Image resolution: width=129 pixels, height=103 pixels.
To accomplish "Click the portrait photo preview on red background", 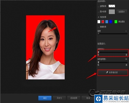I will click(45, 47).
